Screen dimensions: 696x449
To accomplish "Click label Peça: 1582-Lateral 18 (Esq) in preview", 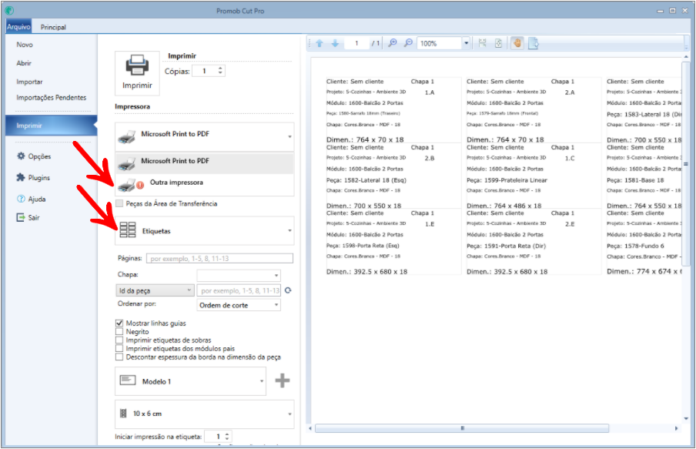I will [x=366, y=180].
